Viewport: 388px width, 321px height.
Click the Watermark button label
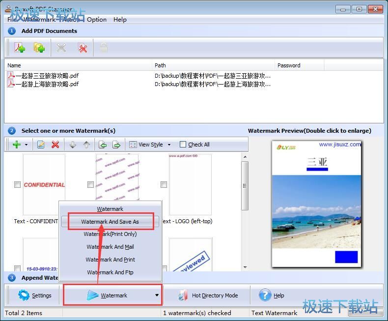[x=114, y=295]
